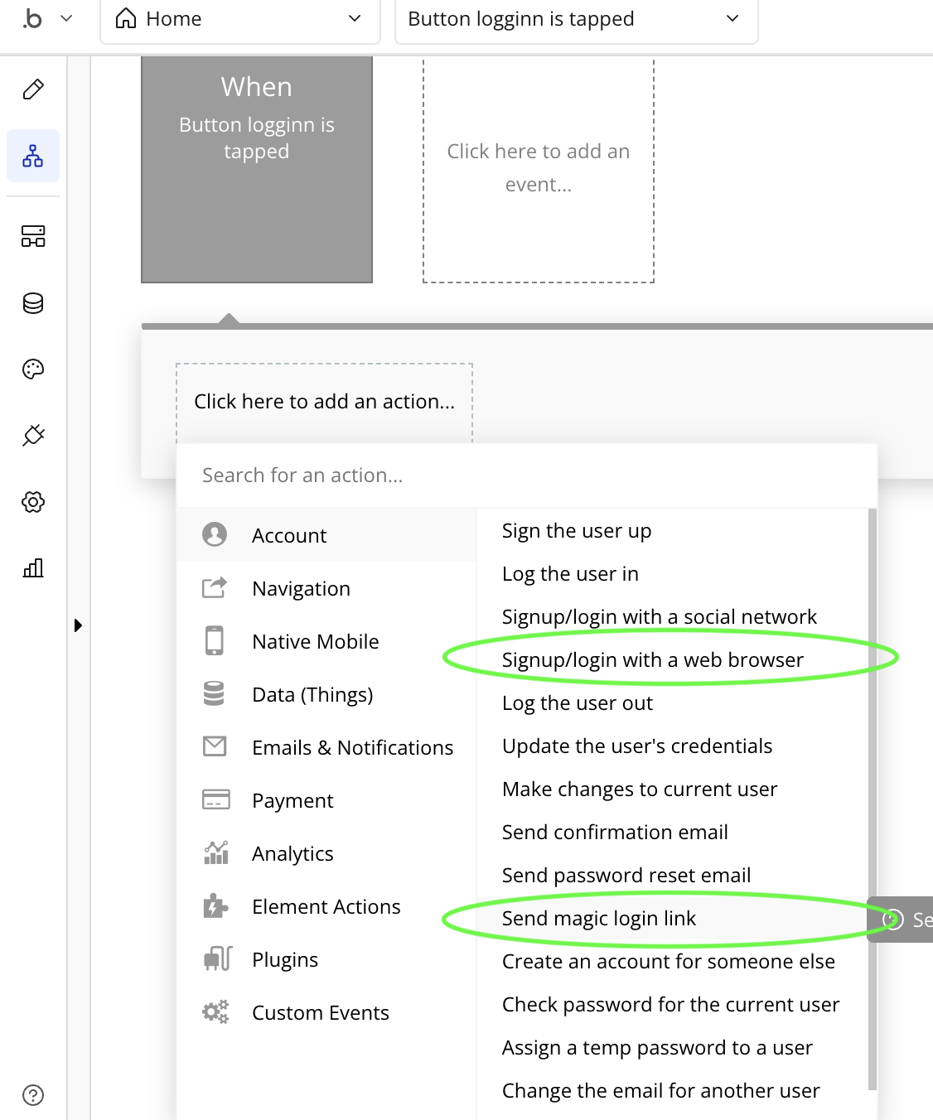Expand the Bubble logo menu chevron
The width and height of the screenshot is (933, 1120).
click(x=67, y=18)
